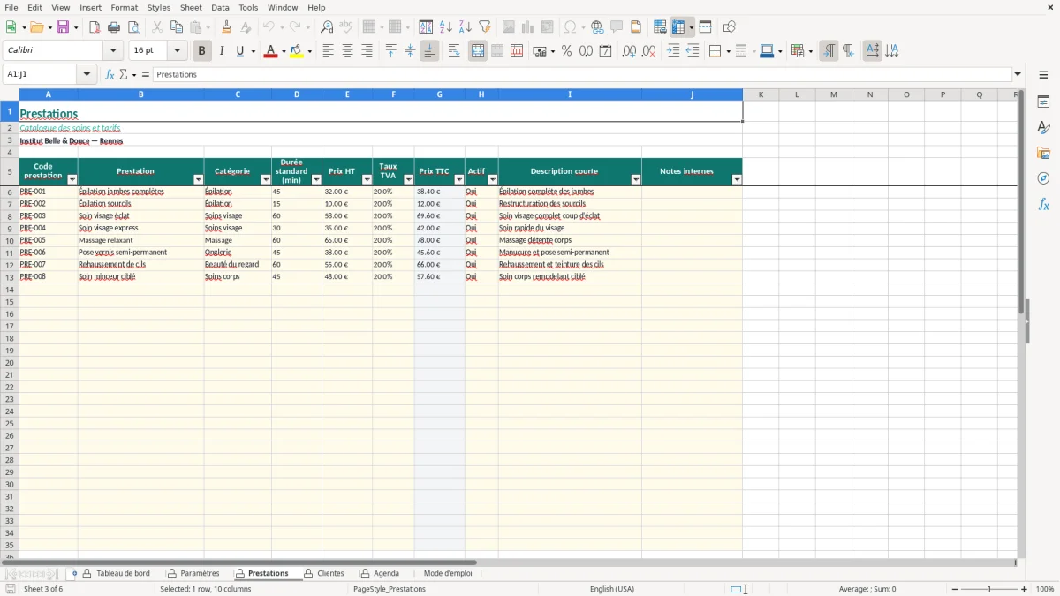Open the Data menu
The width and height of the screenshot is (1060, 596).
pyautogui.click(x=220, y=7)
